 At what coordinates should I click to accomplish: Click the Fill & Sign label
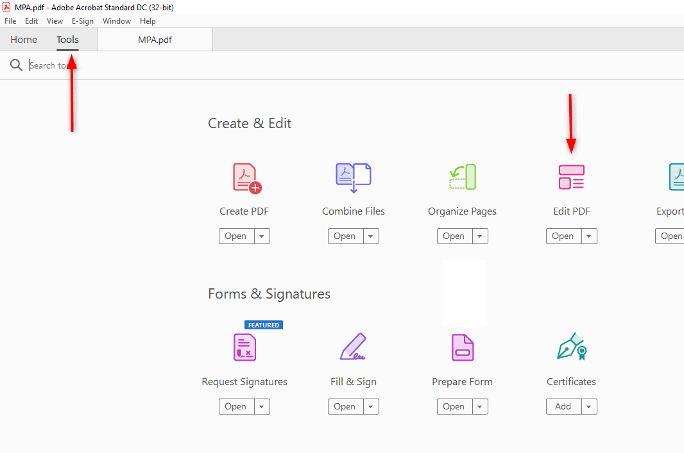click(354, 382)
